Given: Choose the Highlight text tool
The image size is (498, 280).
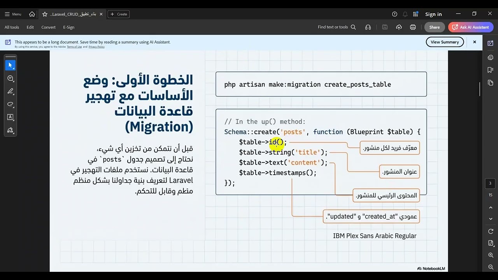Looking at the screenshot, I should click(11, 91).
